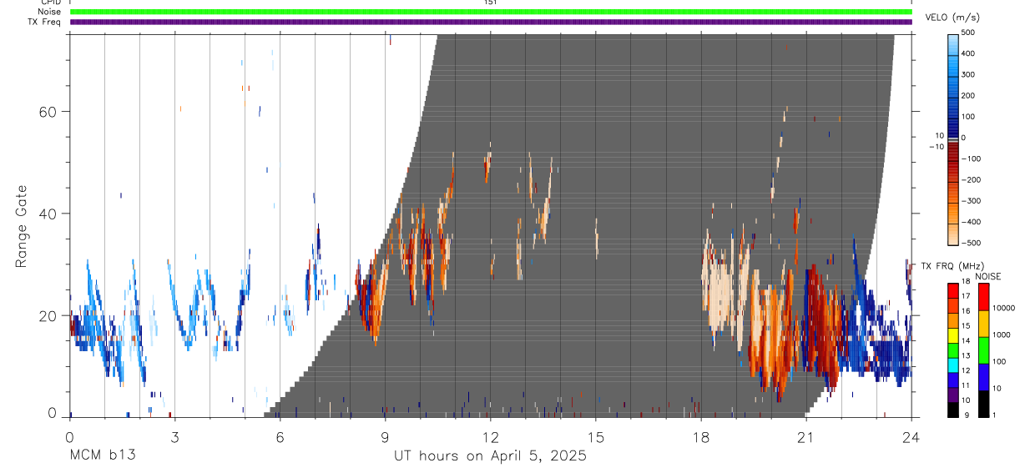
Task: Click the yellow 1000 noise legend block
Action: [x=983, y=324]
